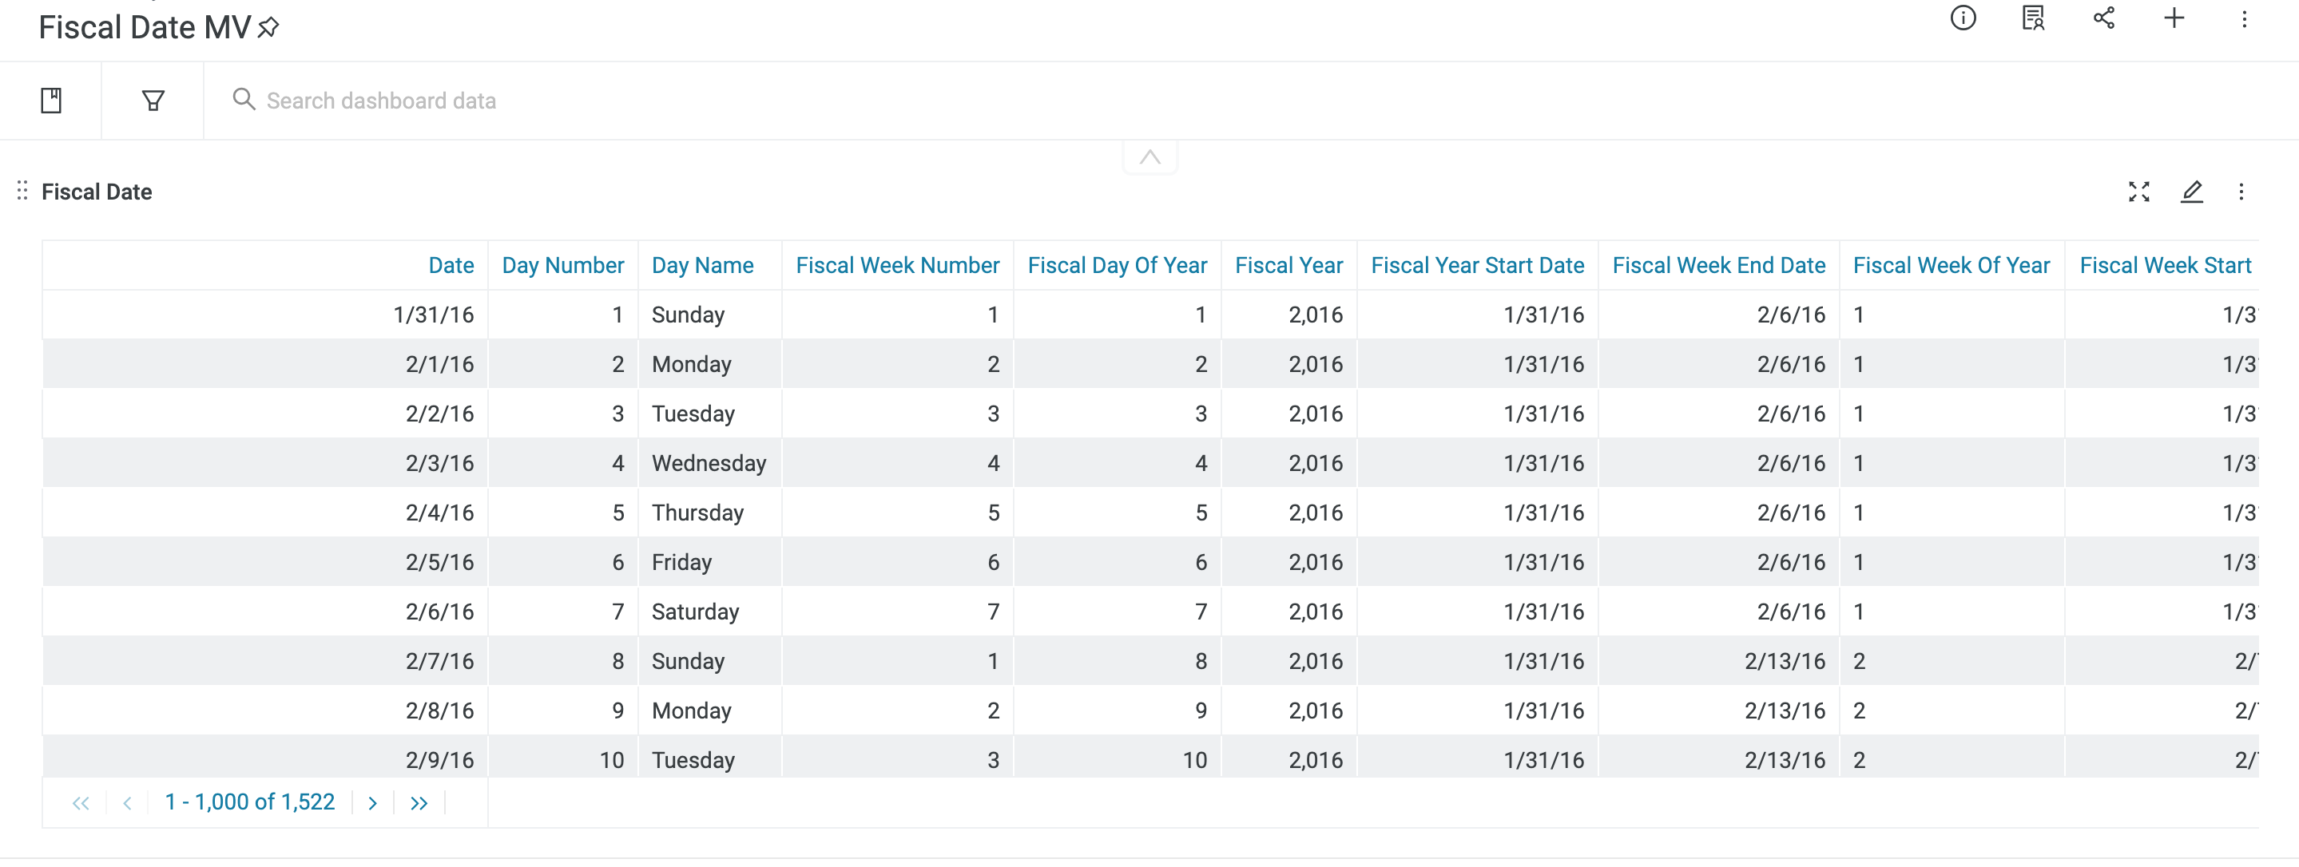Go to next page of table results
The image size is (2299, 867).
point(373,803)
